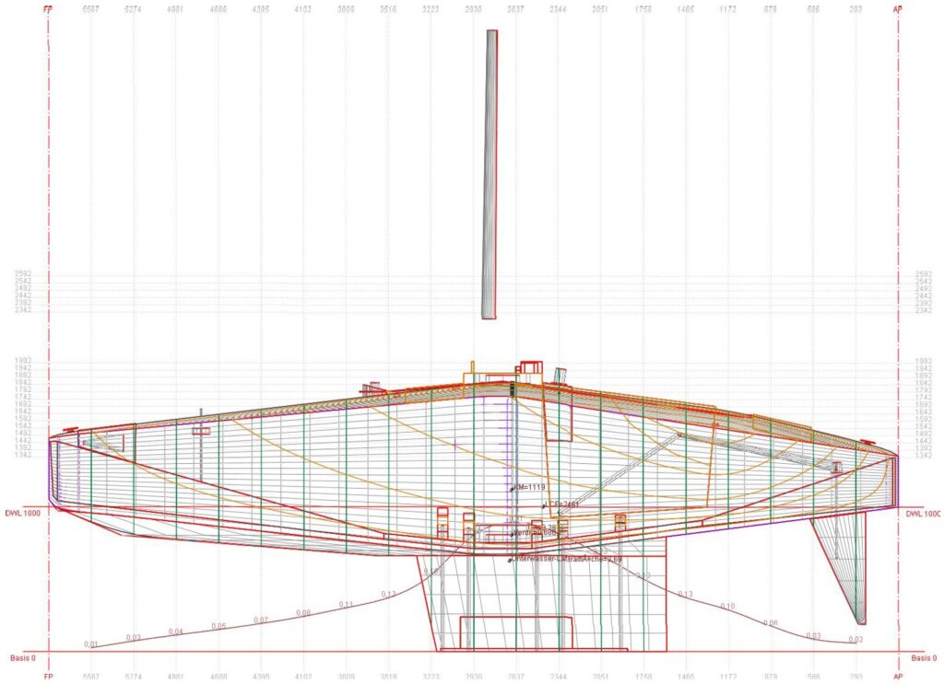Viewport: 944px width, 684px height.
Task: Click the DWL 1000 waterline label on the left
Action: 23,514
